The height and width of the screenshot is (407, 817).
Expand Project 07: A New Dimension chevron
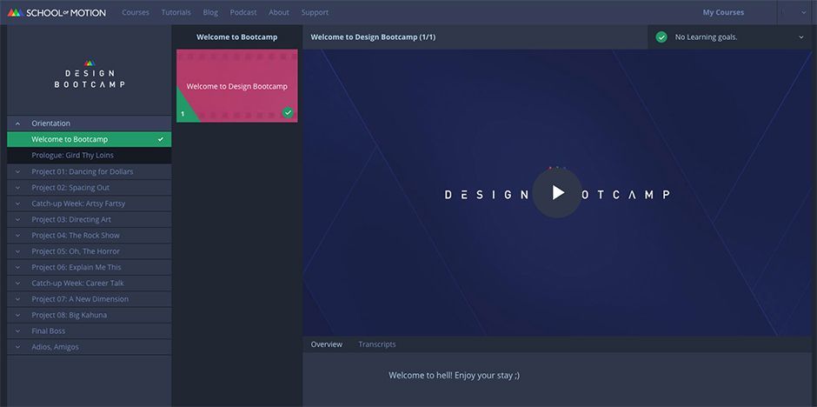point(17,299)
